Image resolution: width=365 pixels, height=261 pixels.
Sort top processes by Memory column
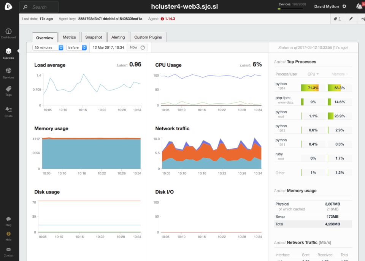pos(340,74)
